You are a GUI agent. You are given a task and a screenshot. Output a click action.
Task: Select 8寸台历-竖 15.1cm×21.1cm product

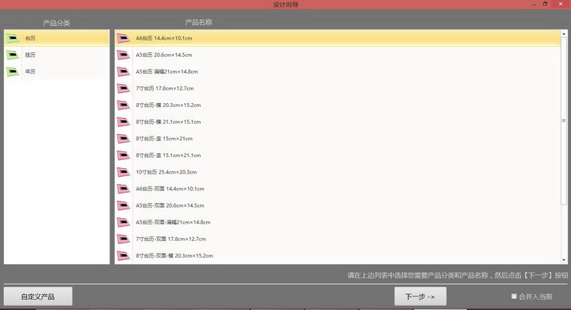point(338,155)
